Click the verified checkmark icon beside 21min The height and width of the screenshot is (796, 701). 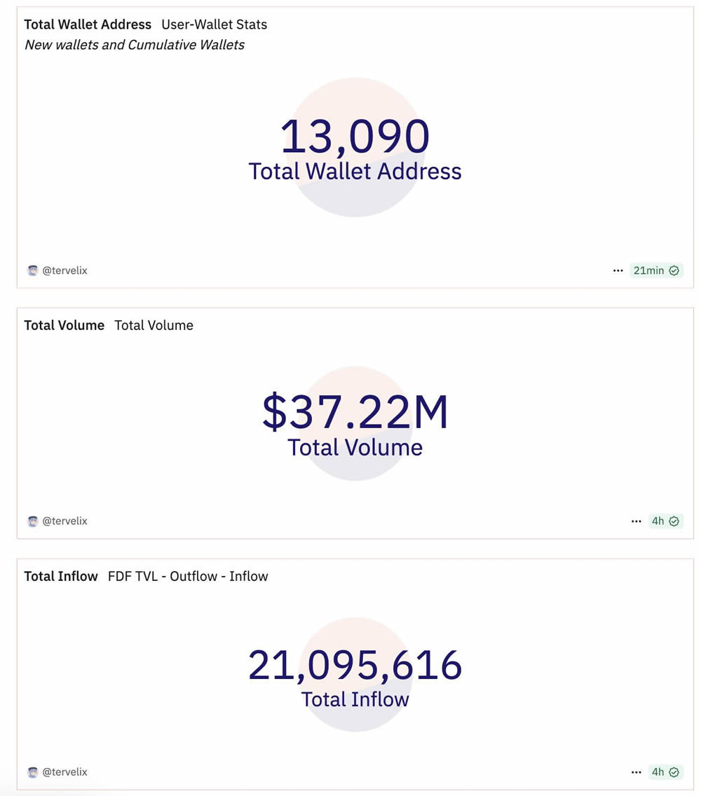pyautogui.click(x=674, y=270)
